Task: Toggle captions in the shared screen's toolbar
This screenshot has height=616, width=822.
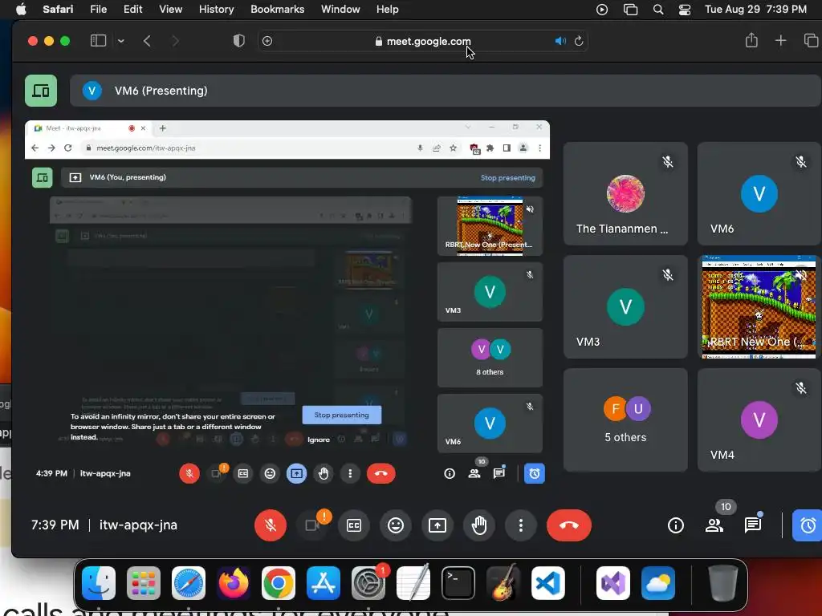Action: [242, 473]
